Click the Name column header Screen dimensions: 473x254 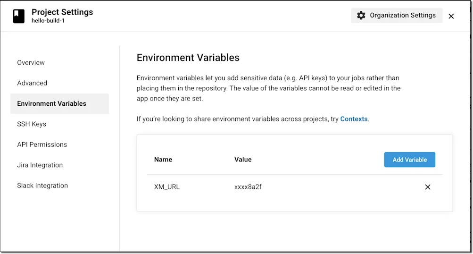pyautogui.click(x=163, y=160)
